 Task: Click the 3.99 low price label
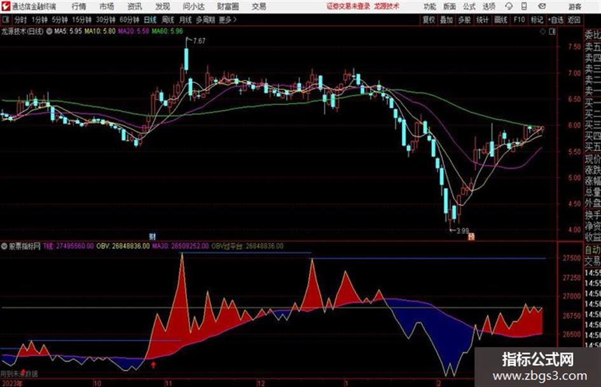click(x=462, y=231)
